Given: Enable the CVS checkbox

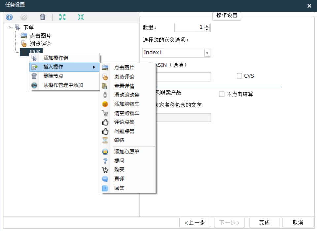Looking at the screenshot, I should (239, 76).
